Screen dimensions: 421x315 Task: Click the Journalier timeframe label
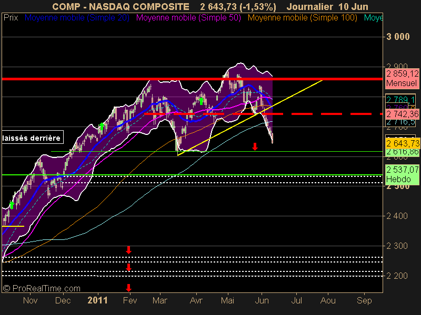(309, 6)
